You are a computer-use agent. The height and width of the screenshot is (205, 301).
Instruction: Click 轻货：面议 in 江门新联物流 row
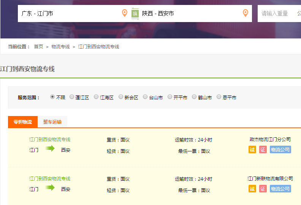click(118, 191)
